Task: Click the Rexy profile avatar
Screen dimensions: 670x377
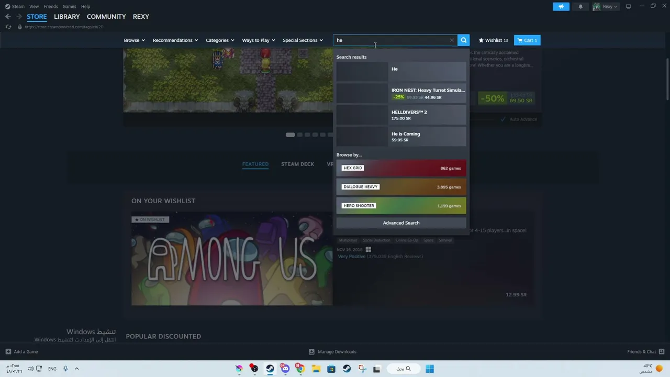Action: tap(596, 6)
